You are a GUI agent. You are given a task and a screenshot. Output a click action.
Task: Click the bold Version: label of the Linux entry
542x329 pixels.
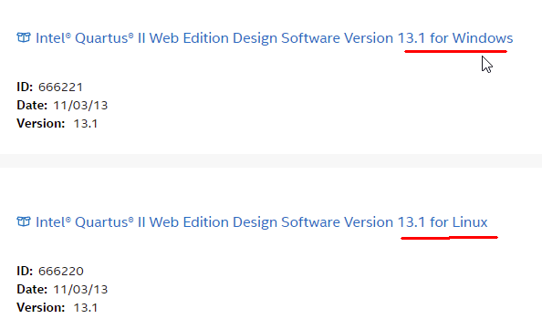pyautogui.click(x=41, y=308)
